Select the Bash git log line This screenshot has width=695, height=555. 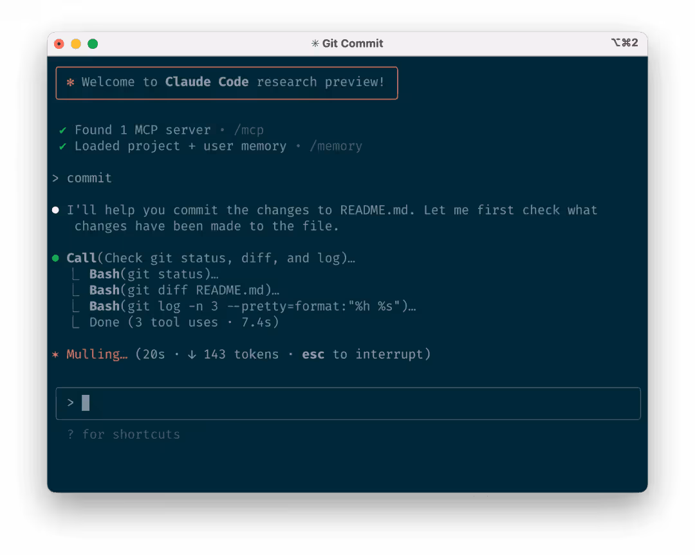[x=252, y=306]
